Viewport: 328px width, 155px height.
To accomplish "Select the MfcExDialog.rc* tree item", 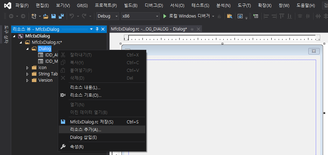I will coord(47,42).
